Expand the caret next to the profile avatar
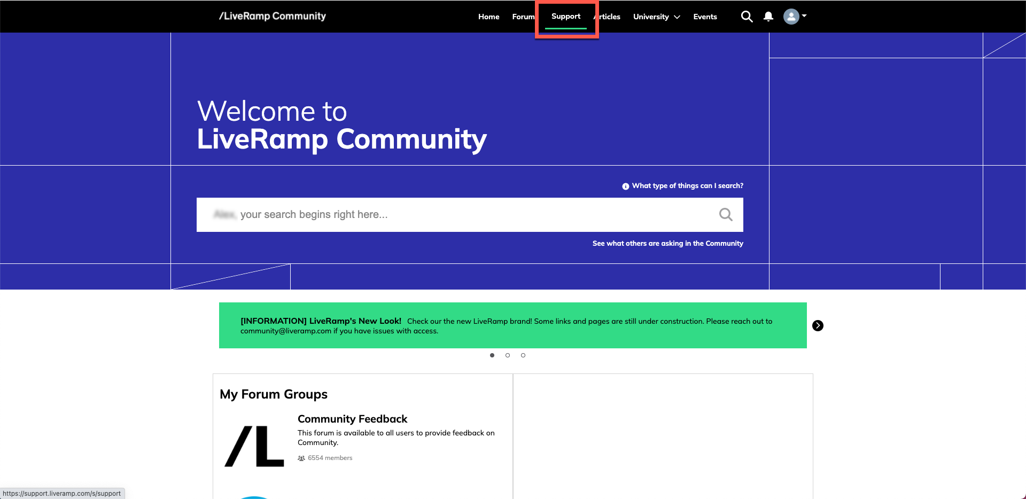1026x499 pixels. pos(804,16)
